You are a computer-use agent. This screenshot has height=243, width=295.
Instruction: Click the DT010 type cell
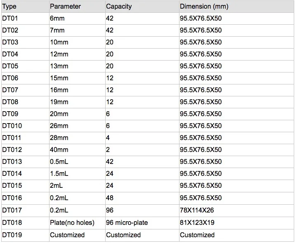click(12, 126)
